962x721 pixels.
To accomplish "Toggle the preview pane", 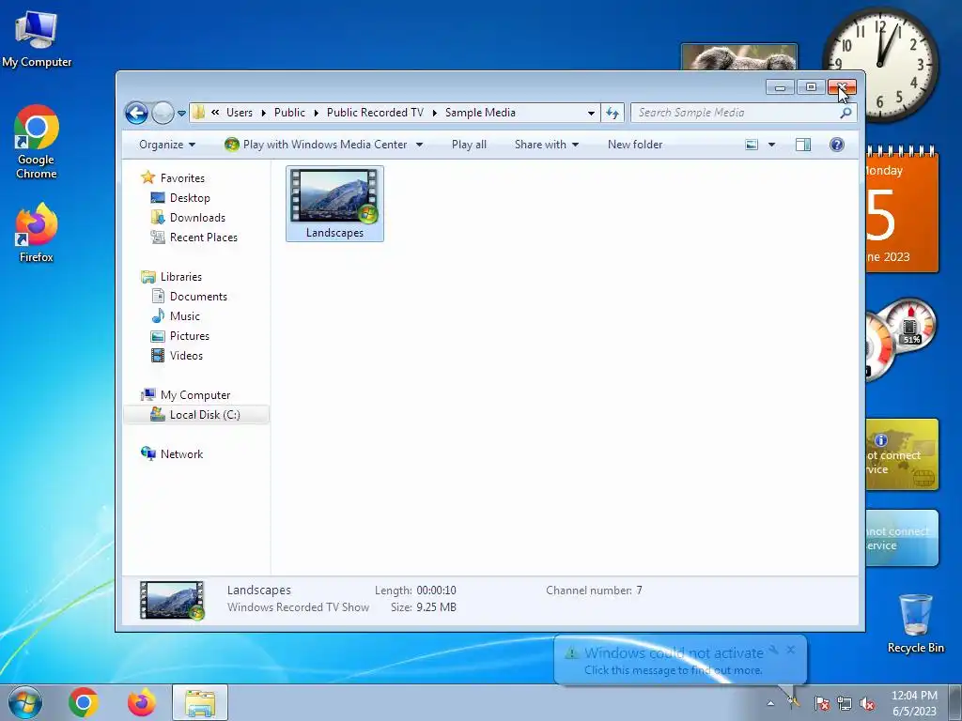I will click(803, 145).
